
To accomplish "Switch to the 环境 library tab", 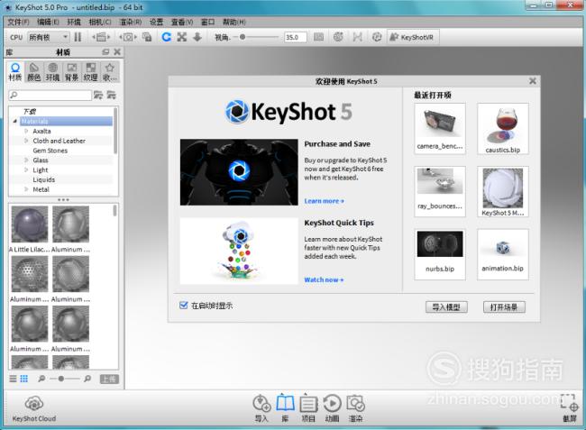I will pos(52,72).
